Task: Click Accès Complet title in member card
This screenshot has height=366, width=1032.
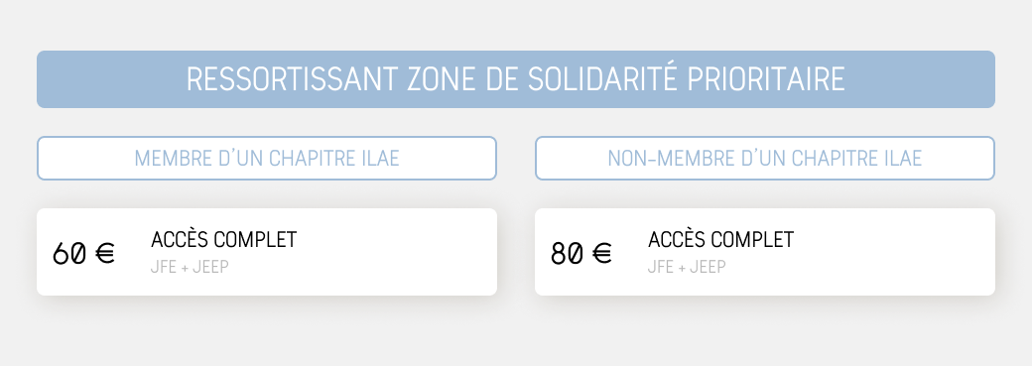Action: (224, 240)
